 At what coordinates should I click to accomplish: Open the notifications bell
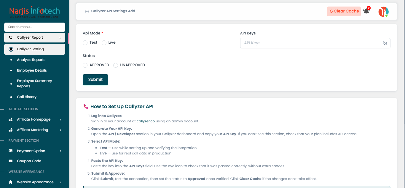pyautogui.click(x=366, y=11)
